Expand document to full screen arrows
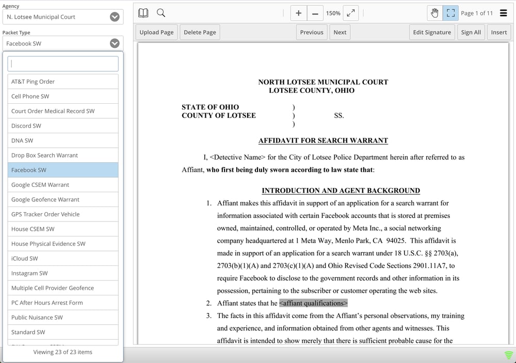 click(351, 13)
